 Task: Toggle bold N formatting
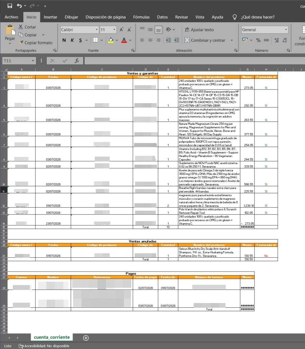pyautogui.click(x=64, y=40)
